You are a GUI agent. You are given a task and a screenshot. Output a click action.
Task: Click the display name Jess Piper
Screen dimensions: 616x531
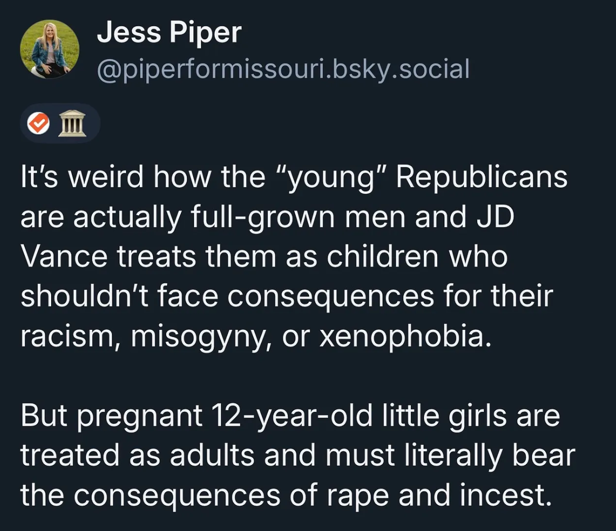[169, 34]
